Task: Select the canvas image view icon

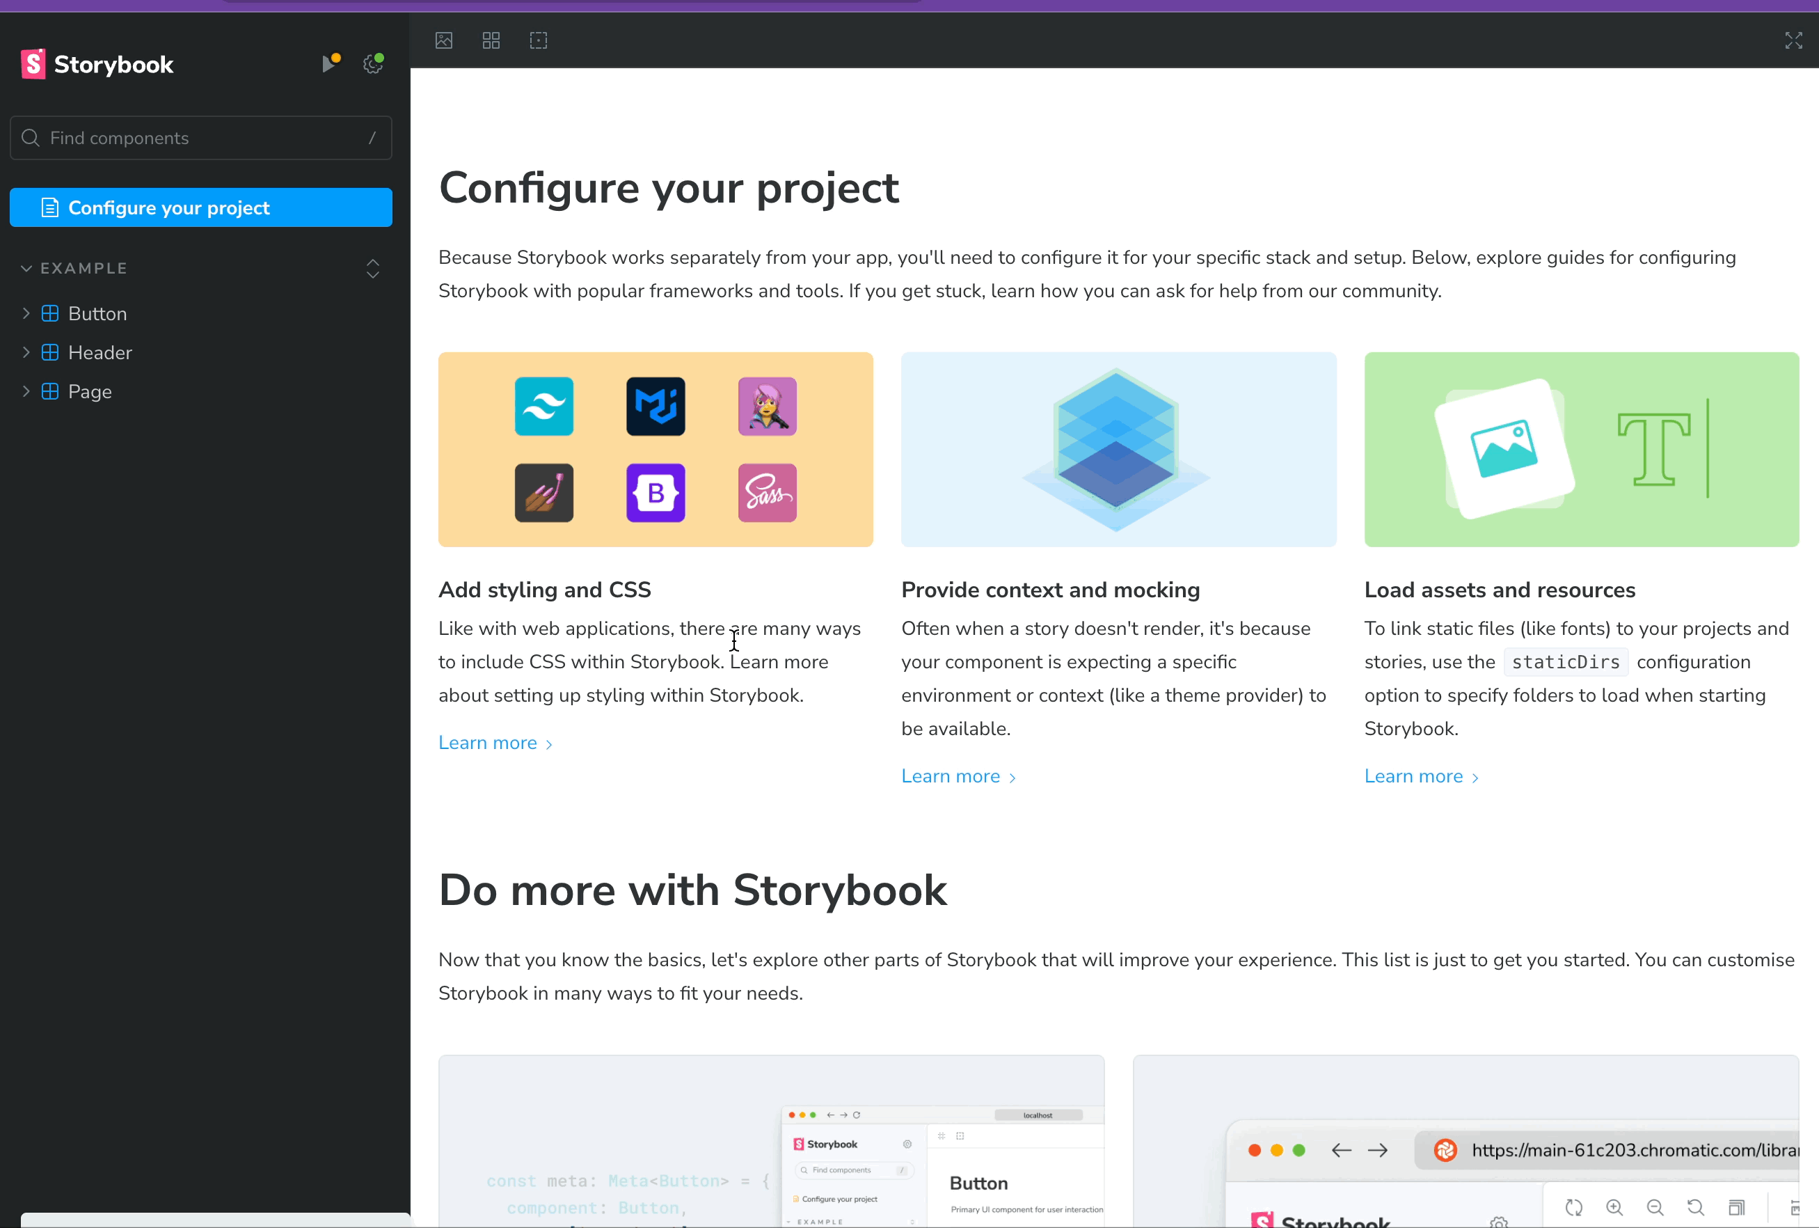Action: coord(443,40)
